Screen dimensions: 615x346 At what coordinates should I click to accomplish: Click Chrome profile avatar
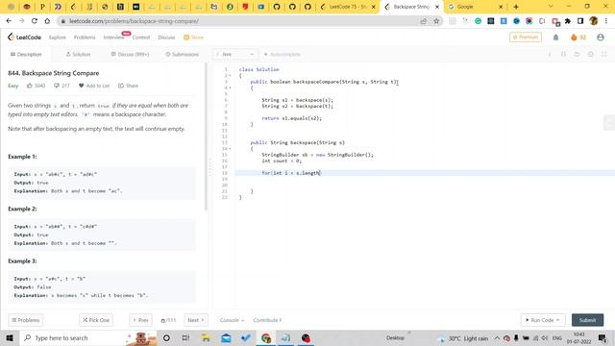pyautogui.click(x=594, y=21)
